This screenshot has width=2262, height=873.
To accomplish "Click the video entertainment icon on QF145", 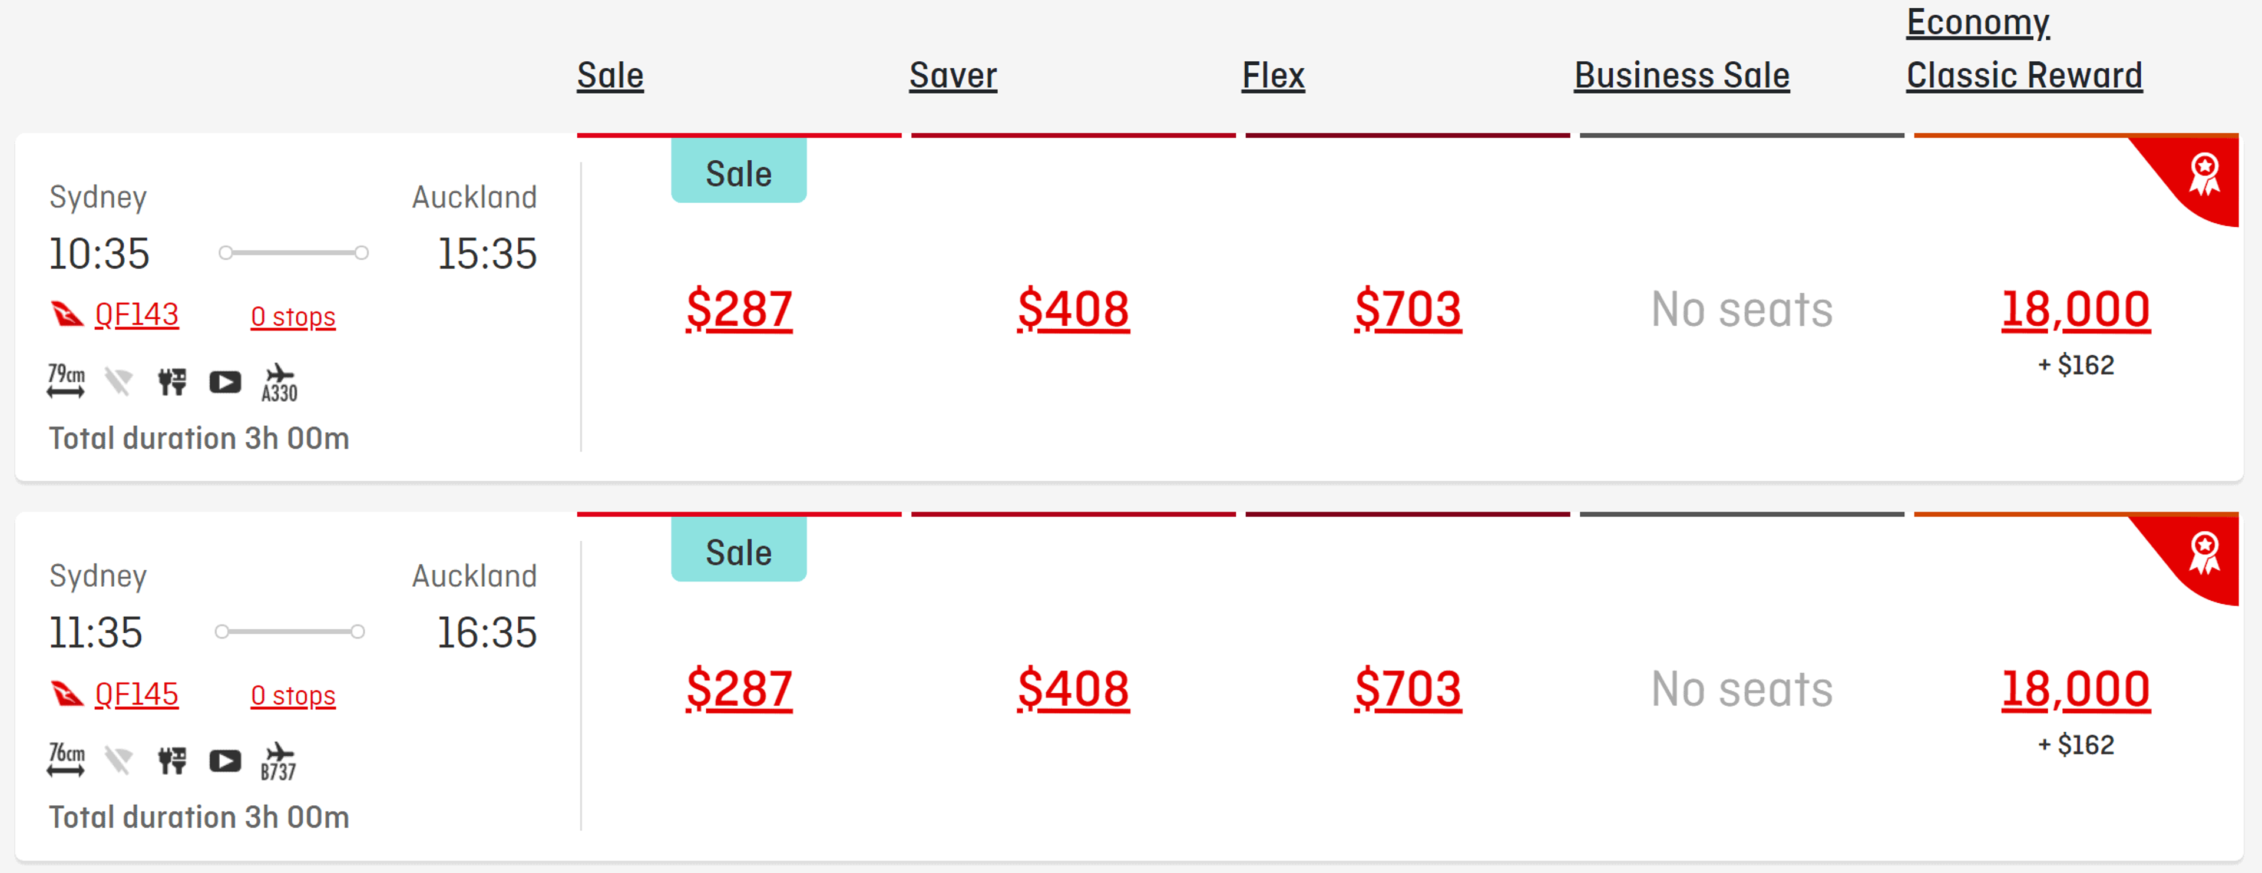I will coord(225,760).
